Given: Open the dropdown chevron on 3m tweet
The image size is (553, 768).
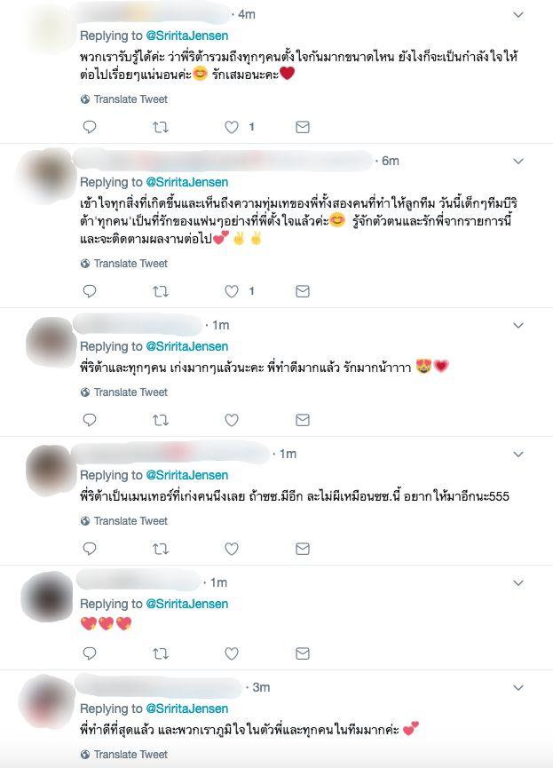Looking at the screenshot, I should (518, 688).
